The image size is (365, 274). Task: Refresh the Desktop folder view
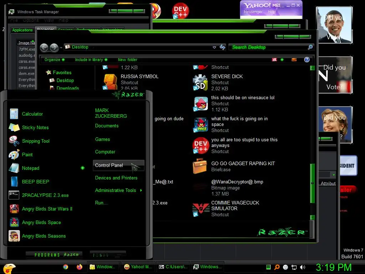(222, 47)
